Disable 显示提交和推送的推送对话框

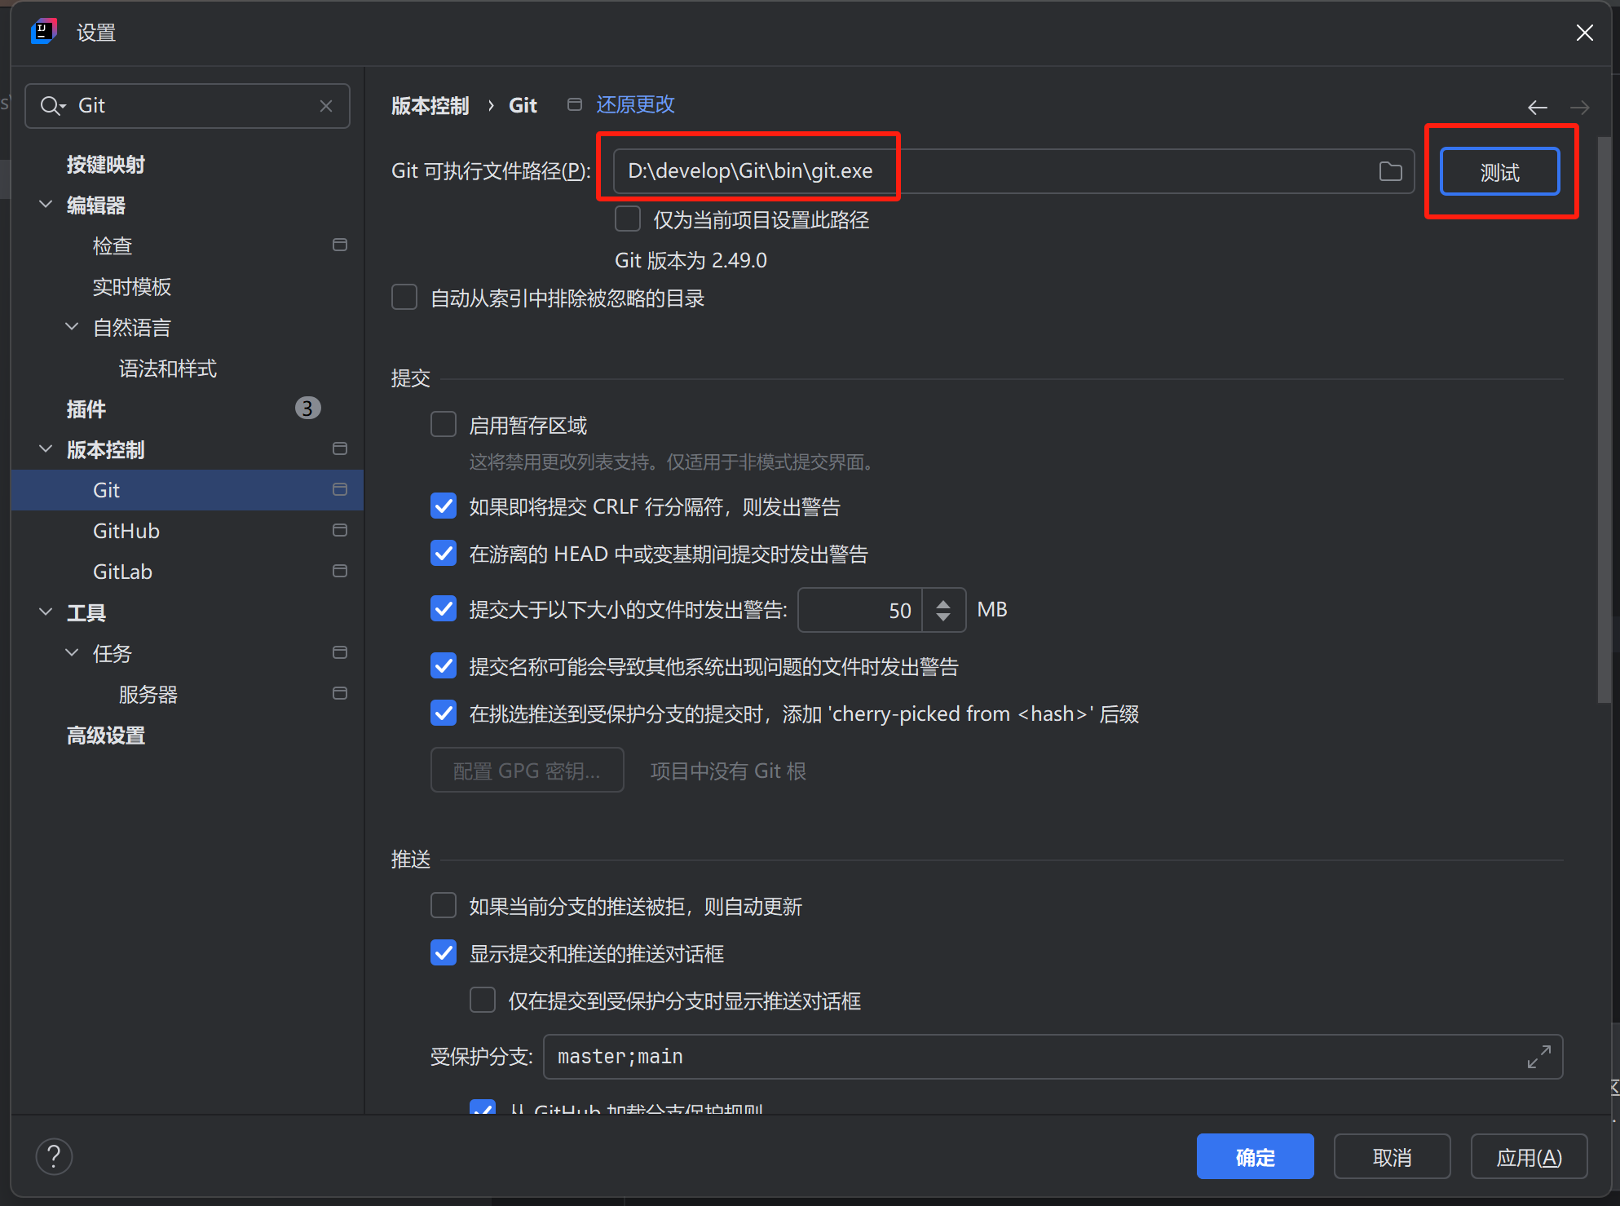point(443,952)
